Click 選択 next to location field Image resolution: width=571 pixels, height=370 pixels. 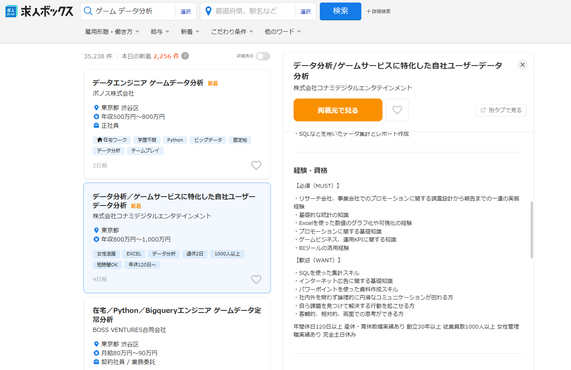(x=305, y=11)
